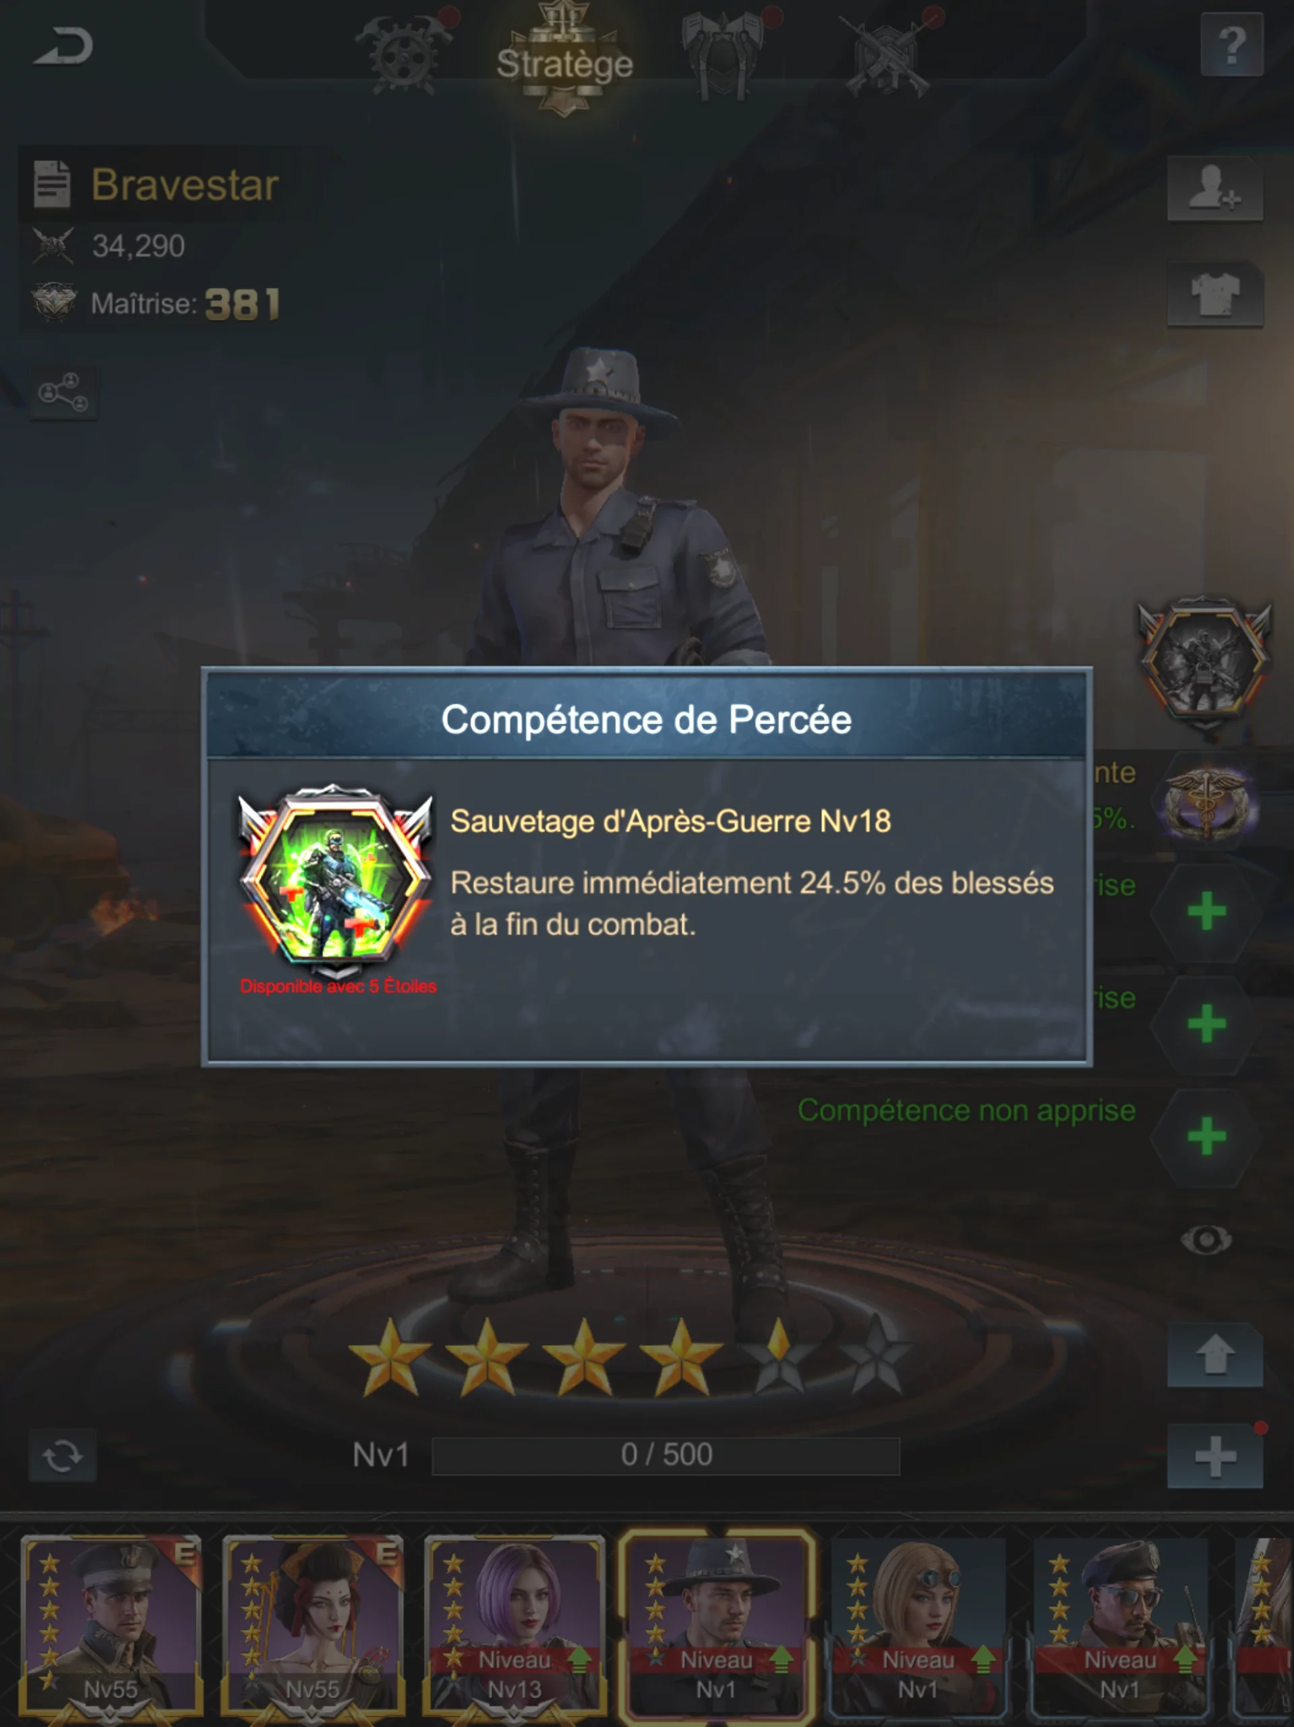Image resolution: width=1294 pixels, height=1727 pixels.
Task: Click the 0 / 500 experience bar
Action: click(666, 1455)
